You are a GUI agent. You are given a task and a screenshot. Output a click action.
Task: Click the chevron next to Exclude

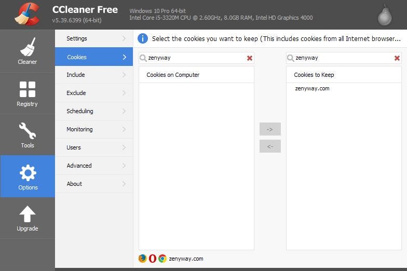pos(124,93)
